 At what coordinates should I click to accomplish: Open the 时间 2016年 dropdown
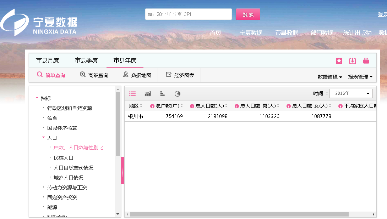point(351,93)
